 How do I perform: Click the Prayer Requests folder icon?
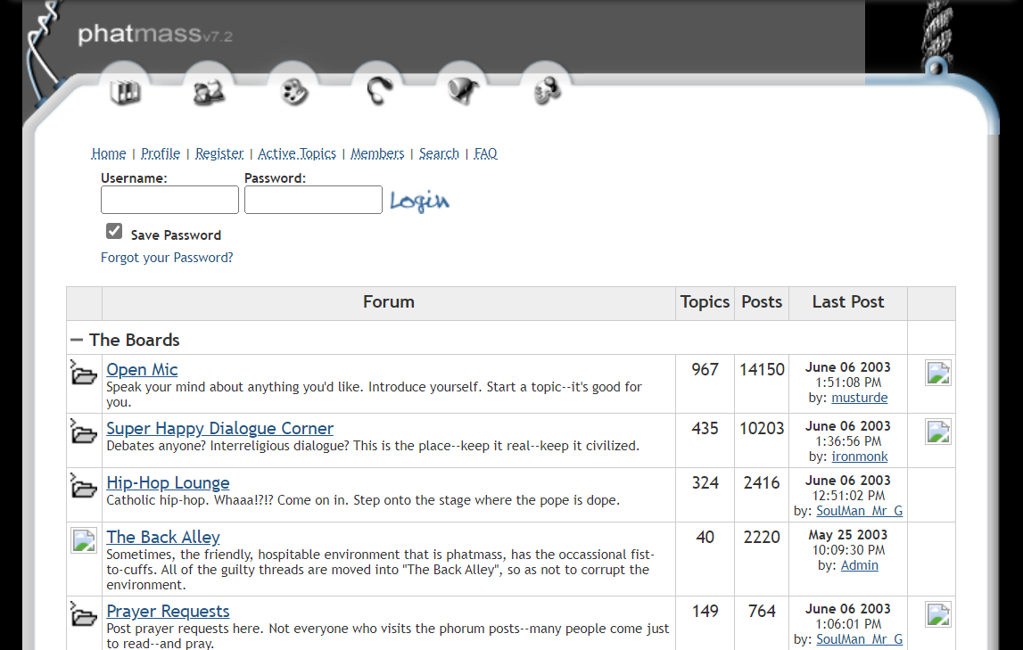coord(84,614)
